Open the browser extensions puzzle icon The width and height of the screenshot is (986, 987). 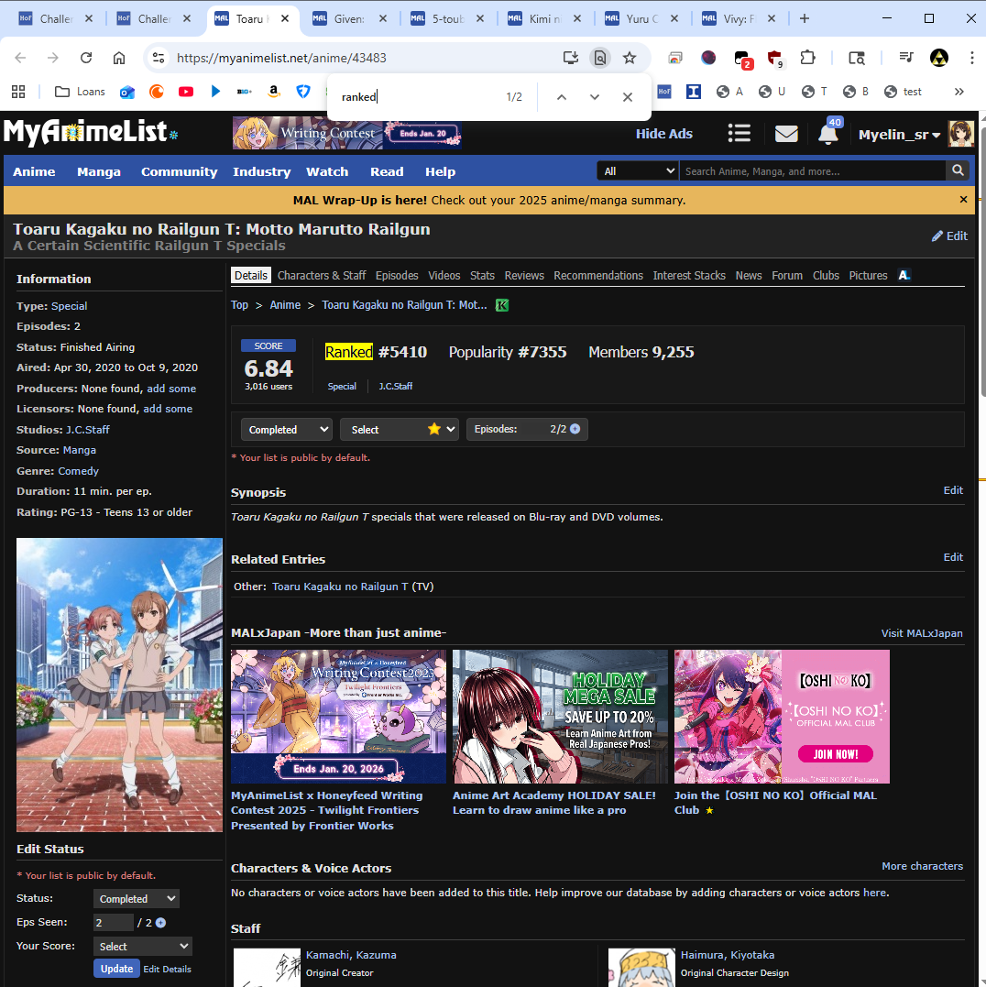807,58
